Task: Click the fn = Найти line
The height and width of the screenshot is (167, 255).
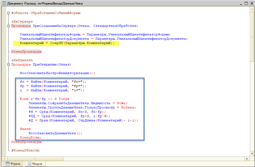Action: [53, 82]
